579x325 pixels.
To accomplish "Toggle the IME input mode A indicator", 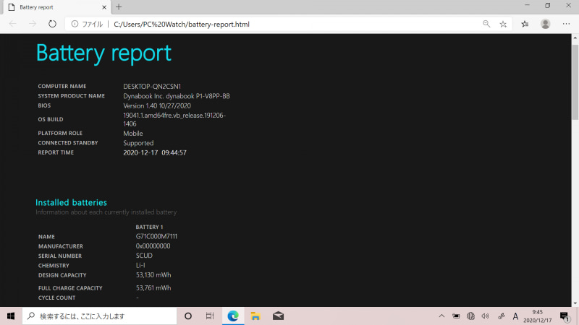I will tap(515, 316).
